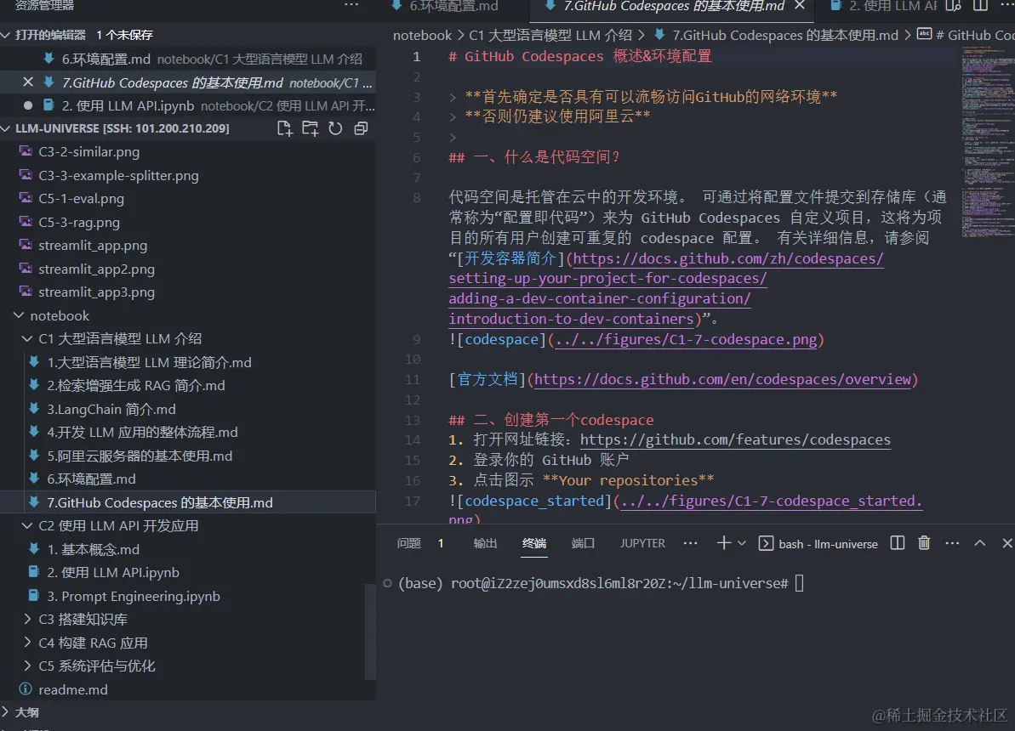This screenshot has width=1015, height=731.
Task: Open the markdown preview to the side
Action: (954, 6)
